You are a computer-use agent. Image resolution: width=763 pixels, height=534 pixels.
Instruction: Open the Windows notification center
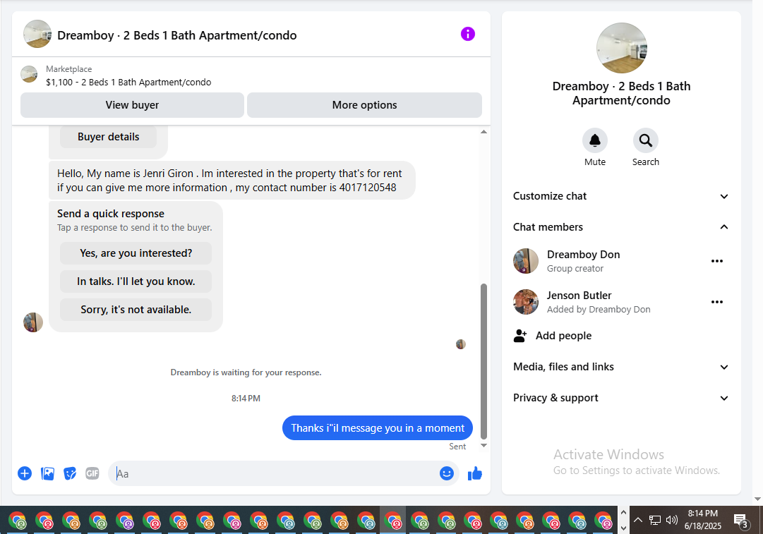coord(741,521)
